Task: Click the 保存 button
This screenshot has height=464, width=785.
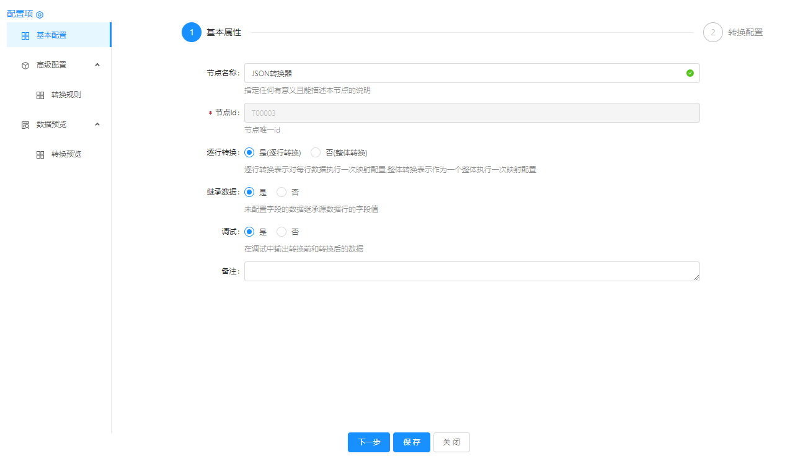Action: [x=412, y=442]
